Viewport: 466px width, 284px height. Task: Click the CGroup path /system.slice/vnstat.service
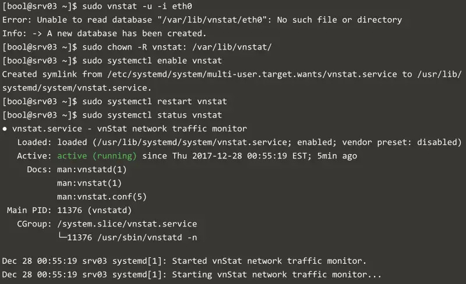click(x=127, y=224)
